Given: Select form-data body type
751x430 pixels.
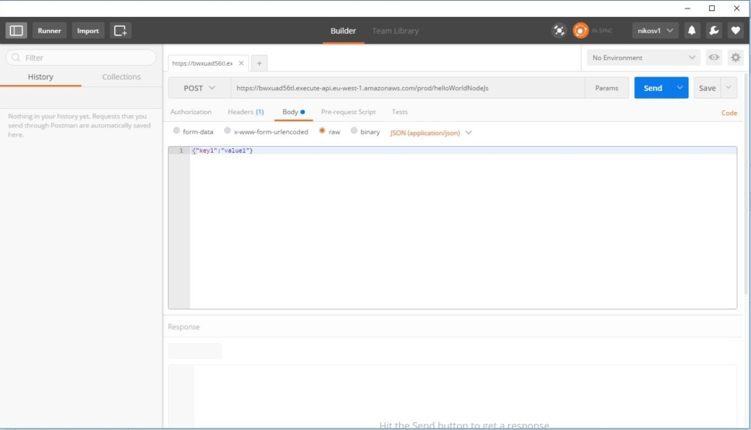Looking at the screenshot, I should pos(176,130).
